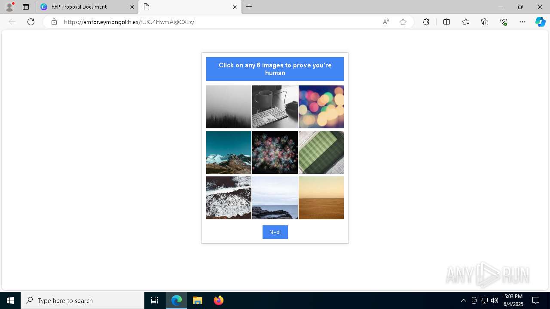Open the Edge profile icon

point(9,7)
